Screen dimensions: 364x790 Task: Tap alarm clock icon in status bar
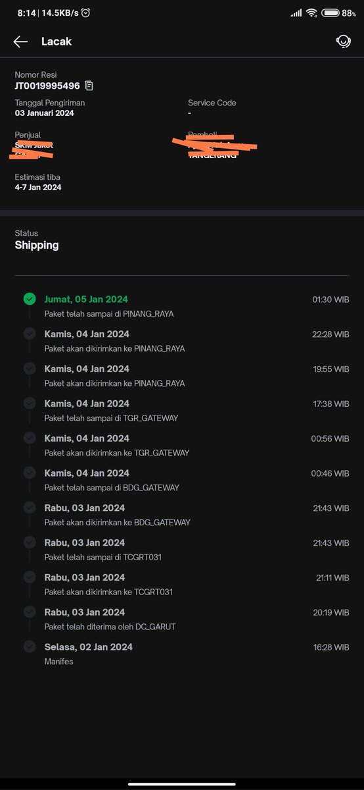click(85, 13)
